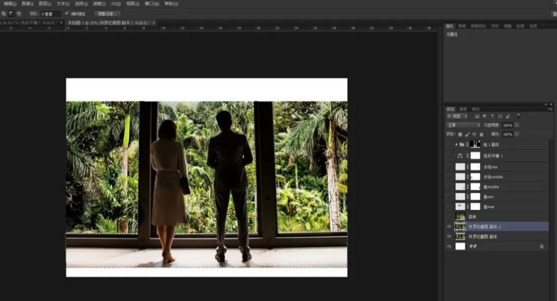The width and height of the screenshot is (557, 301).
Task: Open the 窗口 (Window) menu
Action: point(152,4)
